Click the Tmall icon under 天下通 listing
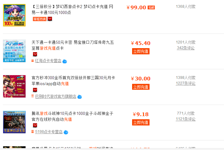This screenshot has height=150, width=224. pos(35,54)
